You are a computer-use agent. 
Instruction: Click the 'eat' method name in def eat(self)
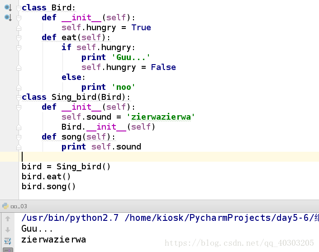(69, 37)
